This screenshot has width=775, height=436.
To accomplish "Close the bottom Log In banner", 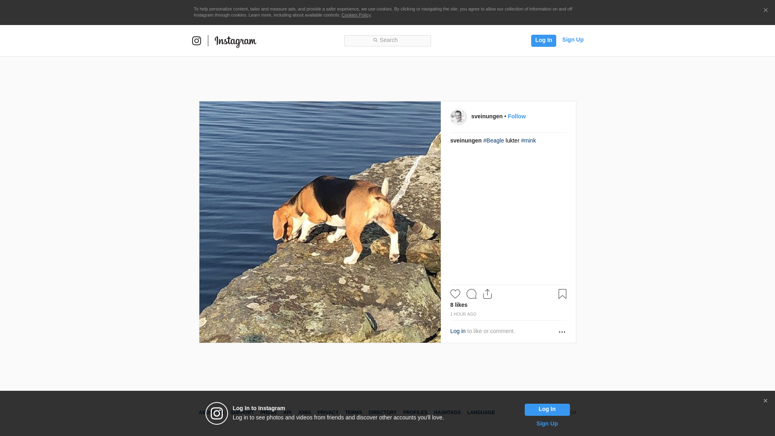I will pyautogui.click(x=765, y=401).
